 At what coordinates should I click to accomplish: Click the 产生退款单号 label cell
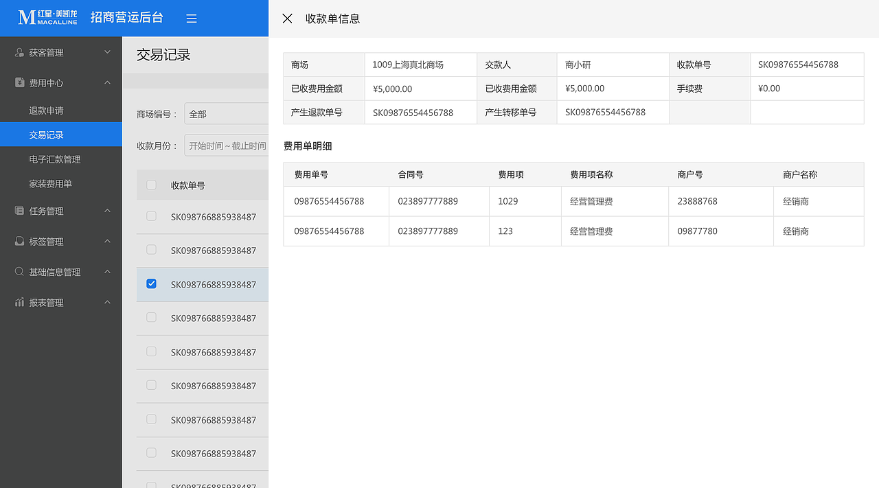324,113
